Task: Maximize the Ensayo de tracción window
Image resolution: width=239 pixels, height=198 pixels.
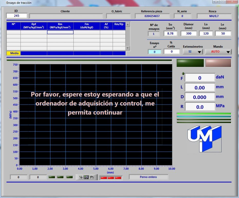Action: pyautogui.click(x=223, y=2)
